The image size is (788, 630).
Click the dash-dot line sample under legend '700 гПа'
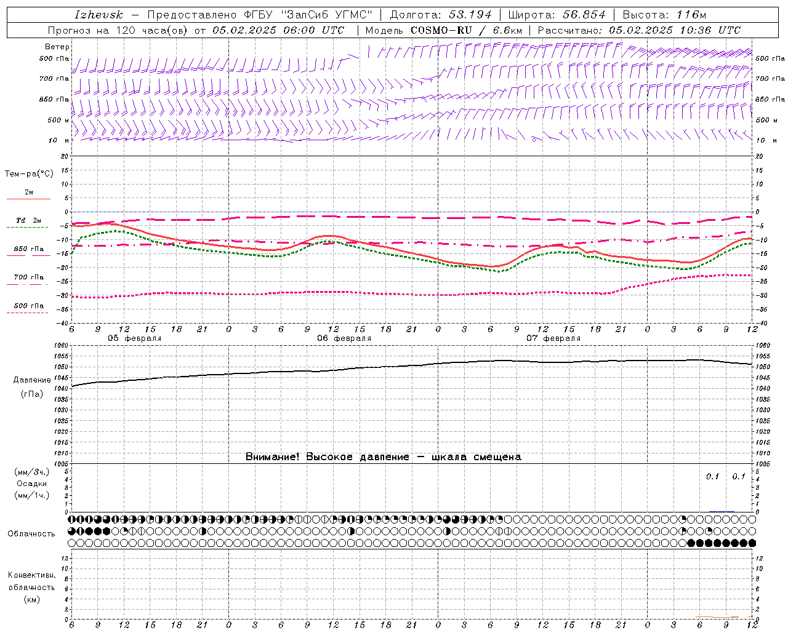(x=27, y=284)
